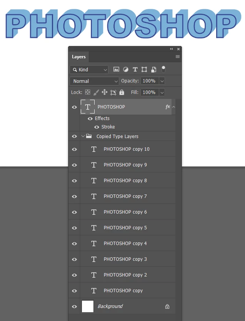Open the Normal blend mode dropdown
The width and height of the screenshot is (245, 321).
point(95,81)
